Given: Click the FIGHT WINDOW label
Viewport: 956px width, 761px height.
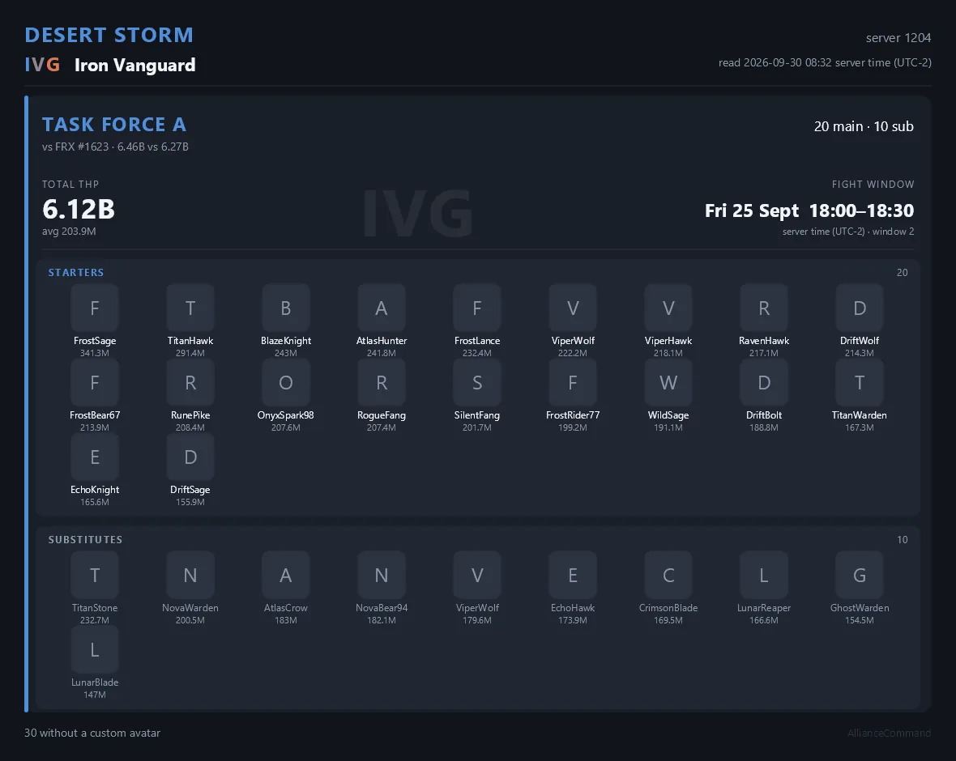Looking at the screenshot, I should 873,184.
